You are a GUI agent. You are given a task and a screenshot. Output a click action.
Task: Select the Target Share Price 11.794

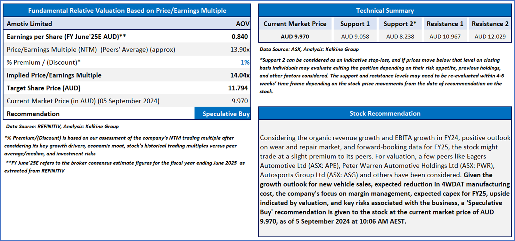pyautogui.click(x=238, y=88)
